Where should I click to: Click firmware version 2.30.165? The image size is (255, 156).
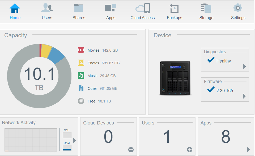[x=225, y=91]
